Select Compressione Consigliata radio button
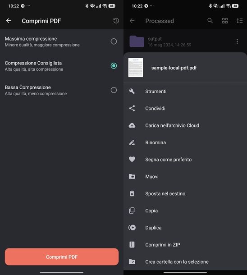This screenshot has width=247, height=275. [114, 66]
